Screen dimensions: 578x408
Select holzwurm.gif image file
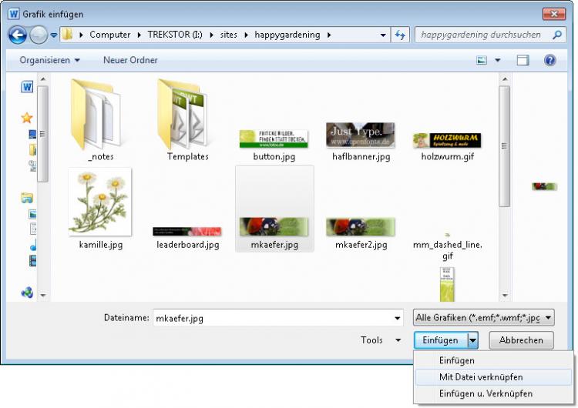pyautogui.click(x=446, y=143)
